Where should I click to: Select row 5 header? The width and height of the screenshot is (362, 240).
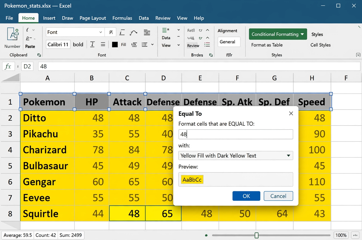click(x=10, y=166)
